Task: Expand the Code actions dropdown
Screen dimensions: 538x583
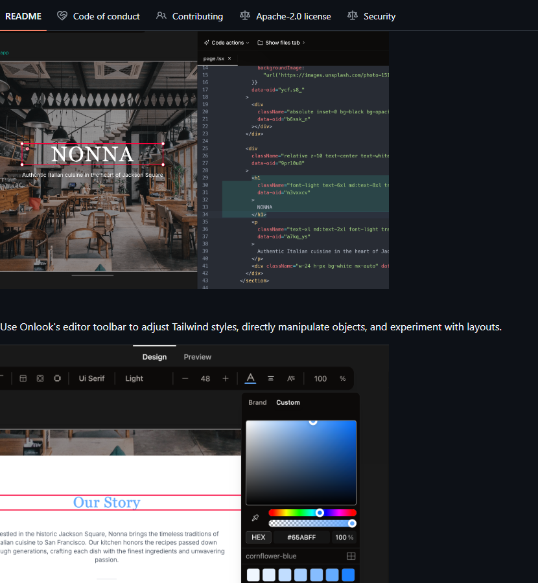Action: (226, 43)
